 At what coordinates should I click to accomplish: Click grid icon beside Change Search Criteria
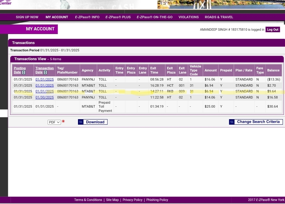(232, 122)
